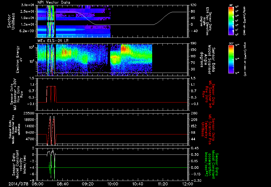Image resolution: width=271 pixels, height=187 pixels.
Task: Click the "08:00" time tick label
Action: 38,184
